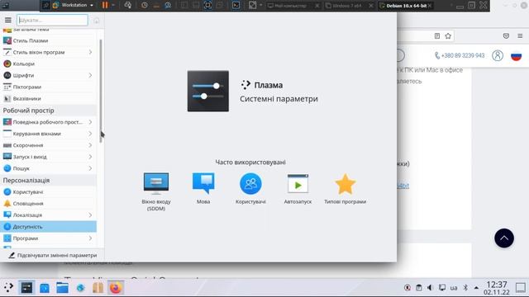
Task: Open VMware console terminal icon
Action: [x=236, y=5]
